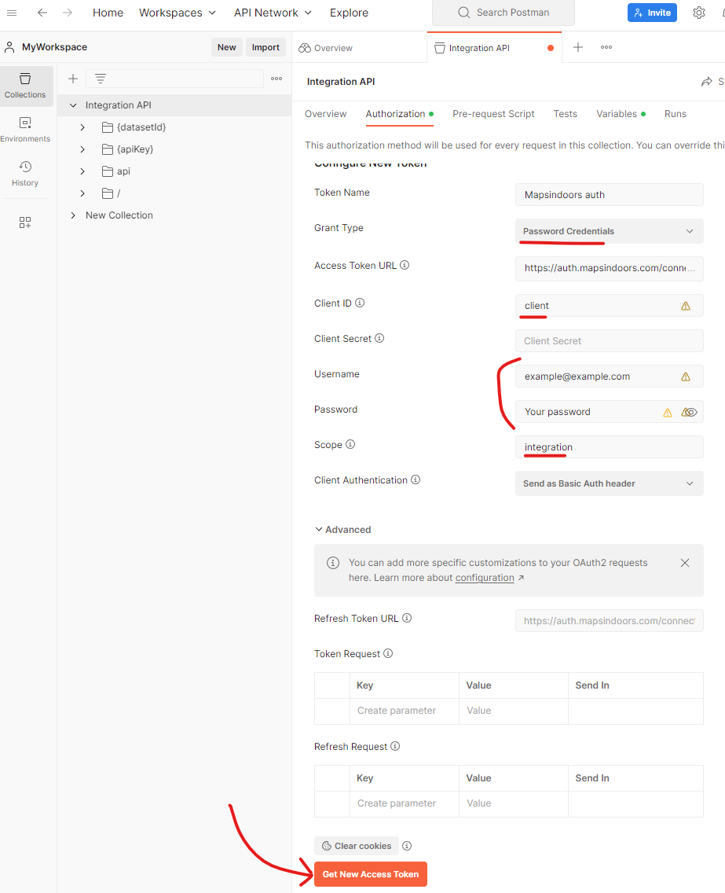Click the filter icon in collections search

coord(101,79)
